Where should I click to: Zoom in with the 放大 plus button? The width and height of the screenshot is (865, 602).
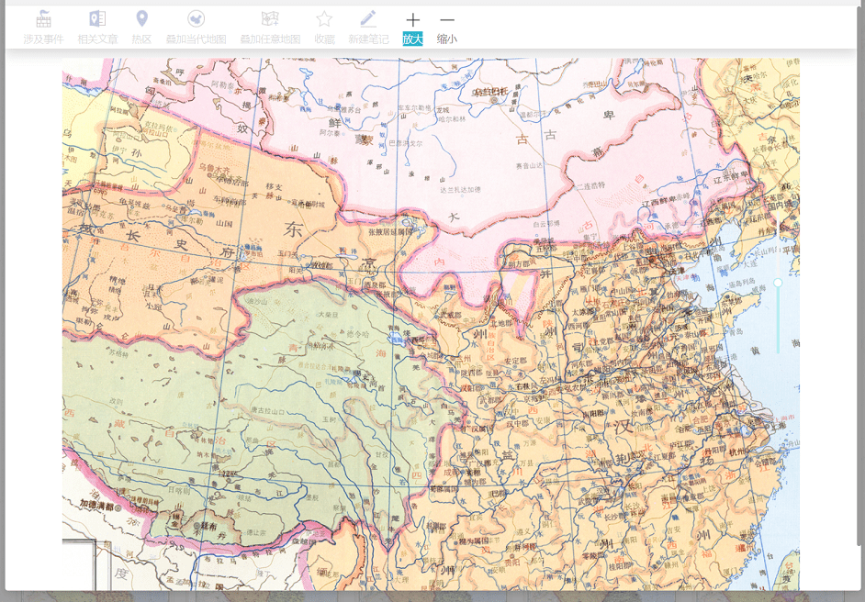(x=412, y=28)
